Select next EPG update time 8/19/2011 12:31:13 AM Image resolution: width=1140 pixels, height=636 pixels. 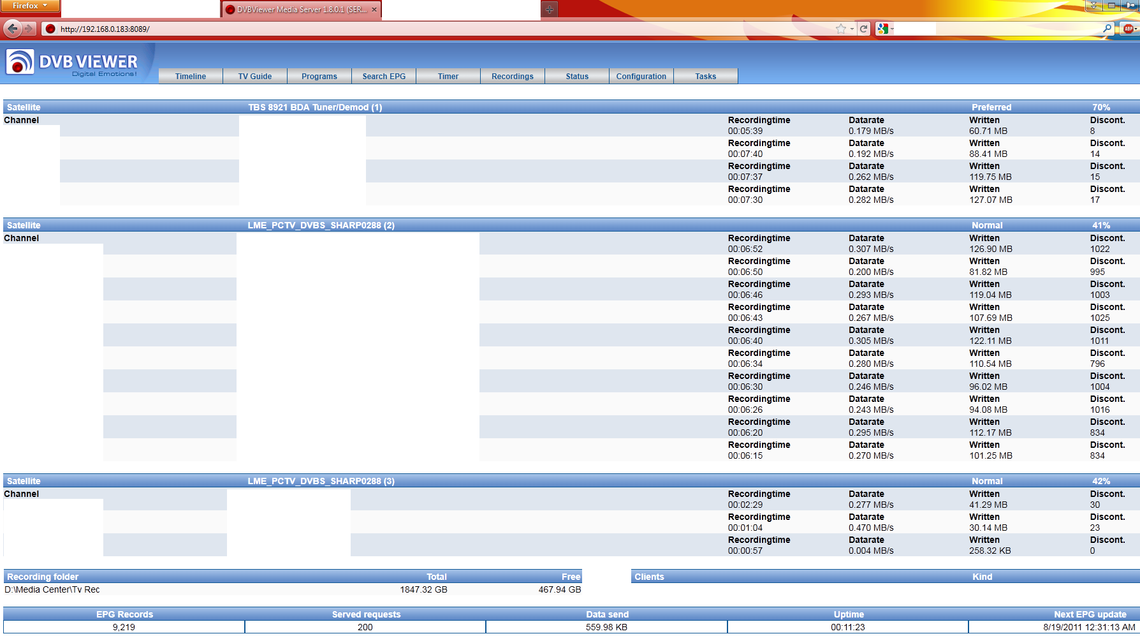[1089, 627]
